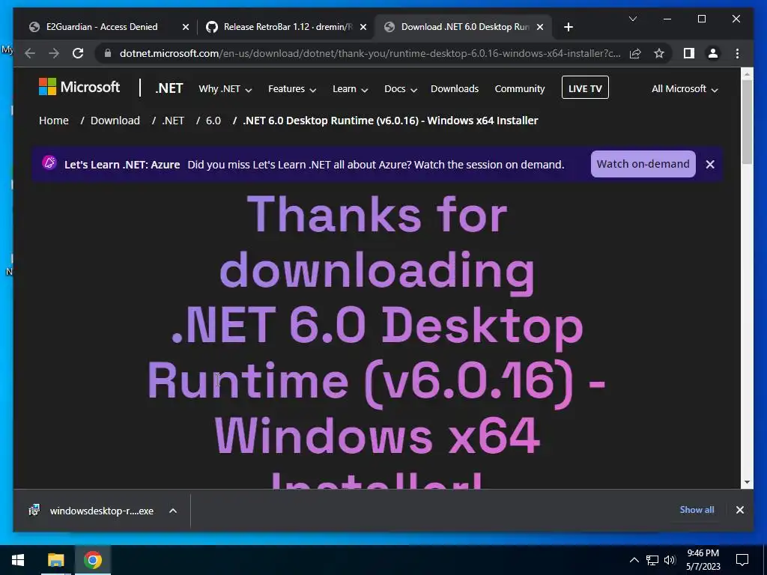Show hidden system tray icons
This screenshot has width=767, height=575.
point(634,560)
